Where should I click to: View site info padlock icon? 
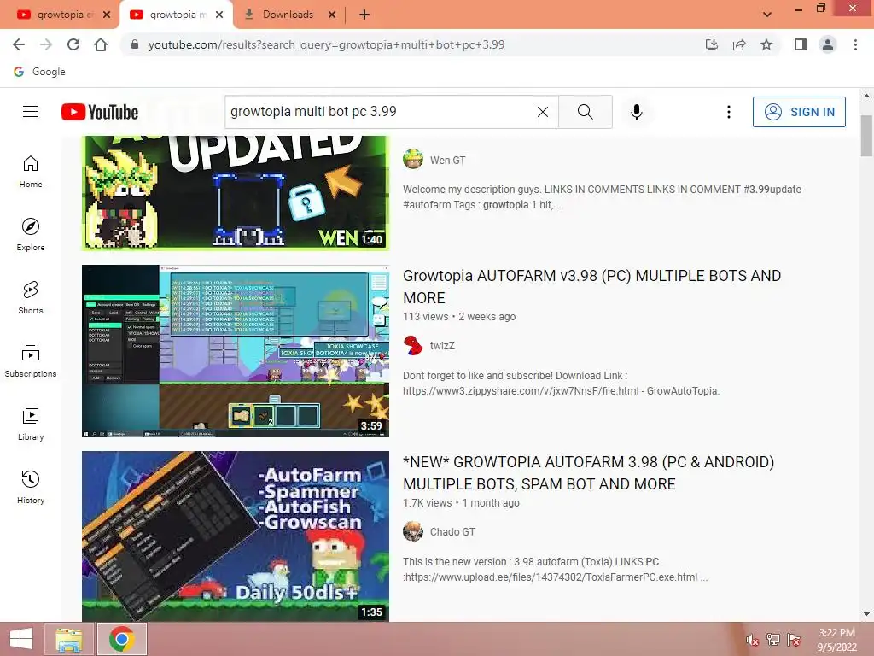pyautogui.click(x=134, y=44)
